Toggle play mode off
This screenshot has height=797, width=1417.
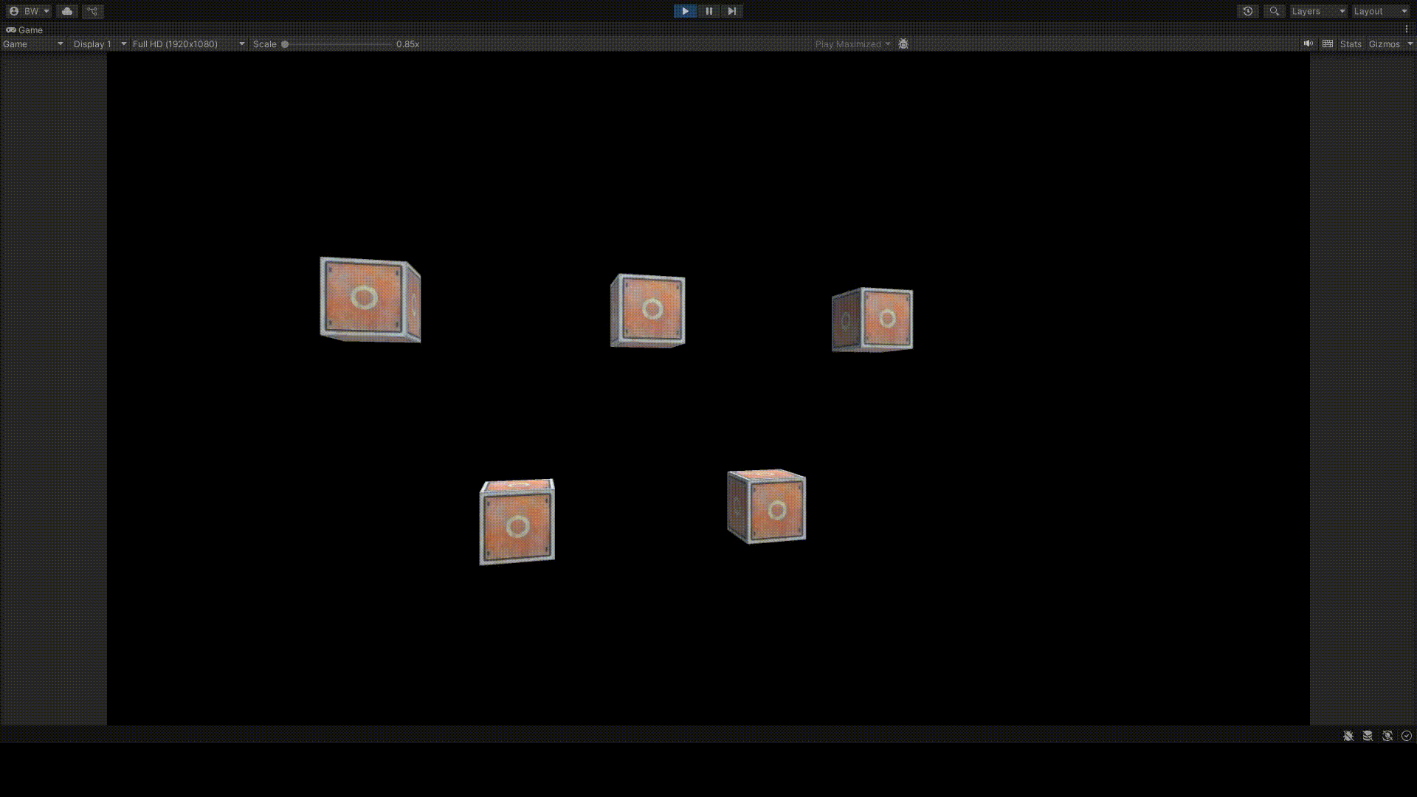click(x=685, y=11)
